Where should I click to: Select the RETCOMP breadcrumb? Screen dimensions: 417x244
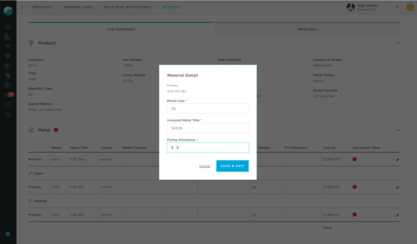(171, 7)
